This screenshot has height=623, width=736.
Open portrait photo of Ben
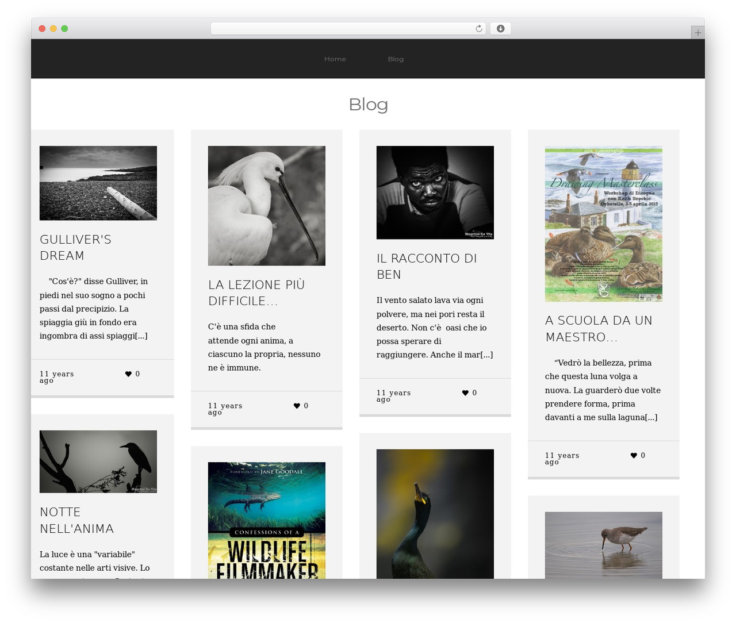435,193
